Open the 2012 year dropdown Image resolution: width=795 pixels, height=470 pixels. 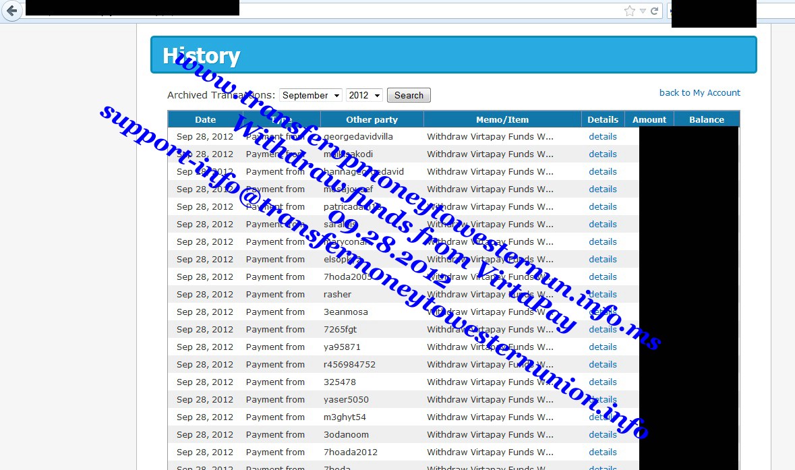tap(364, 95)
